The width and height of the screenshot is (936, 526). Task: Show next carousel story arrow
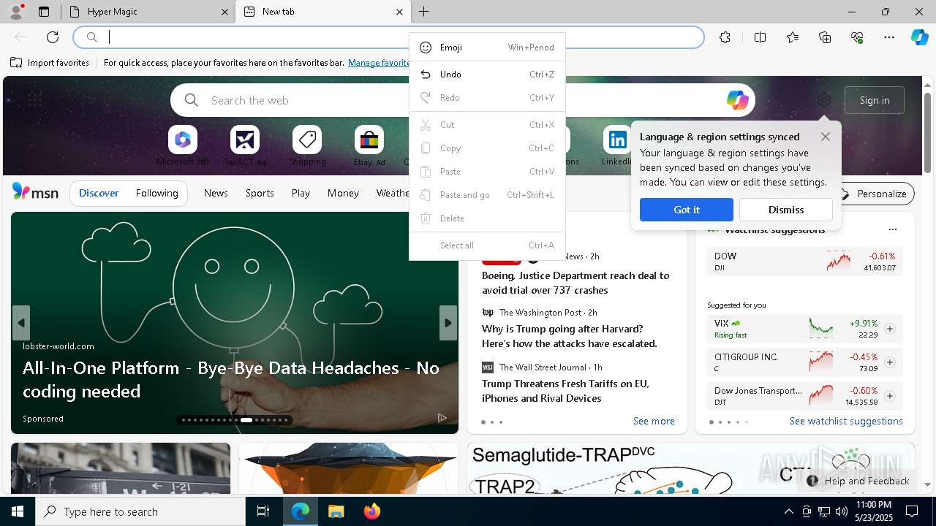(x=448, y=323)
